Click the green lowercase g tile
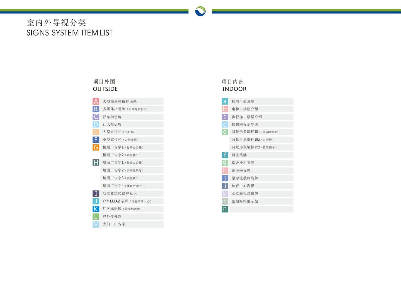The height and width of the screenshot is (283, 401). (225, 162)
